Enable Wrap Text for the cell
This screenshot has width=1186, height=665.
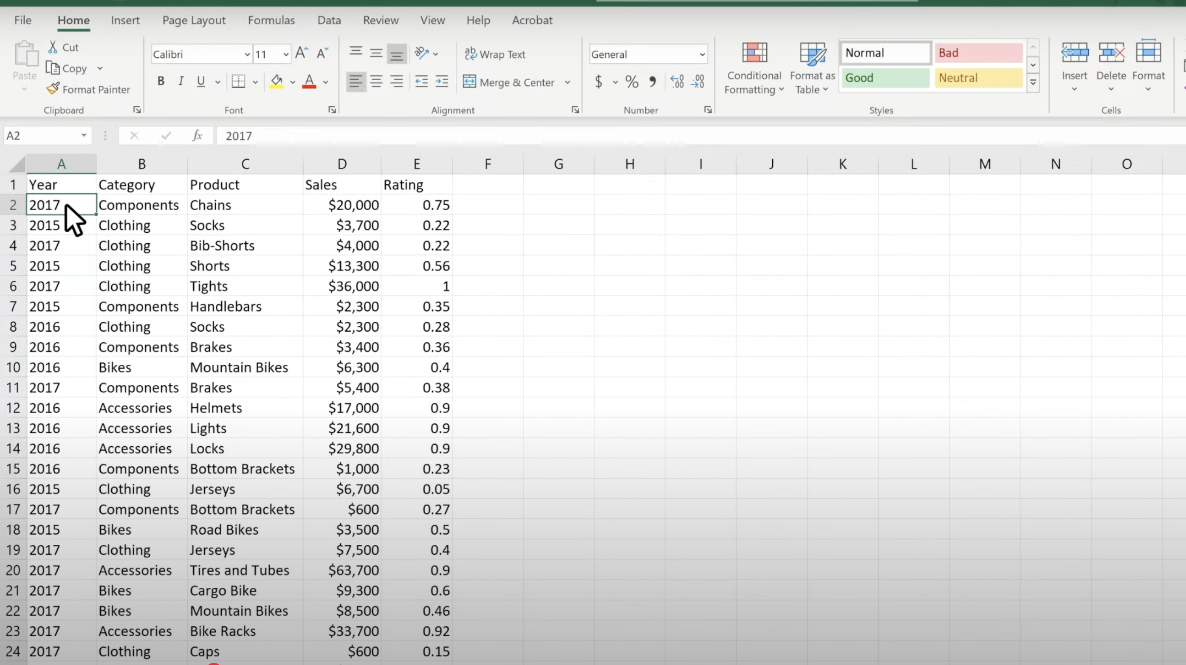495,54
